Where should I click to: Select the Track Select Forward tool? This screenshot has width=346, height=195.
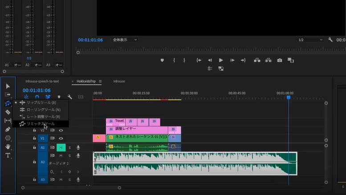[x=8, y=94]
